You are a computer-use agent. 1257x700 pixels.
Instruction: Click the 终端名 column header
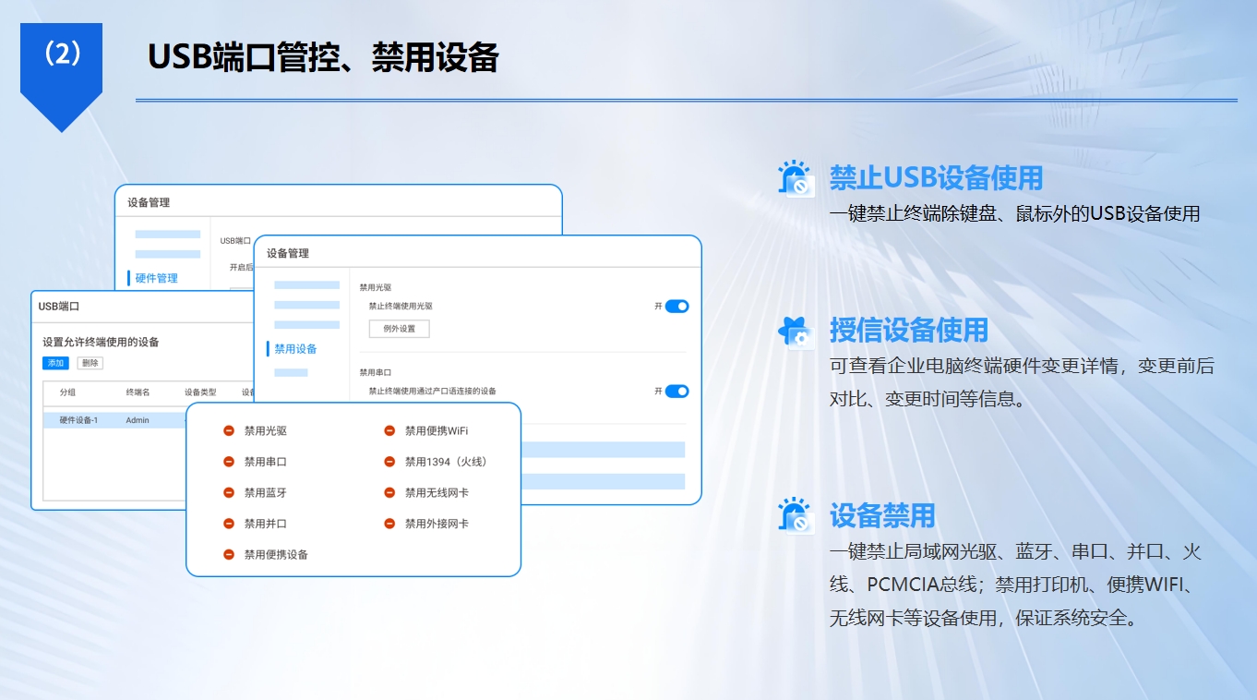point(138,392)
